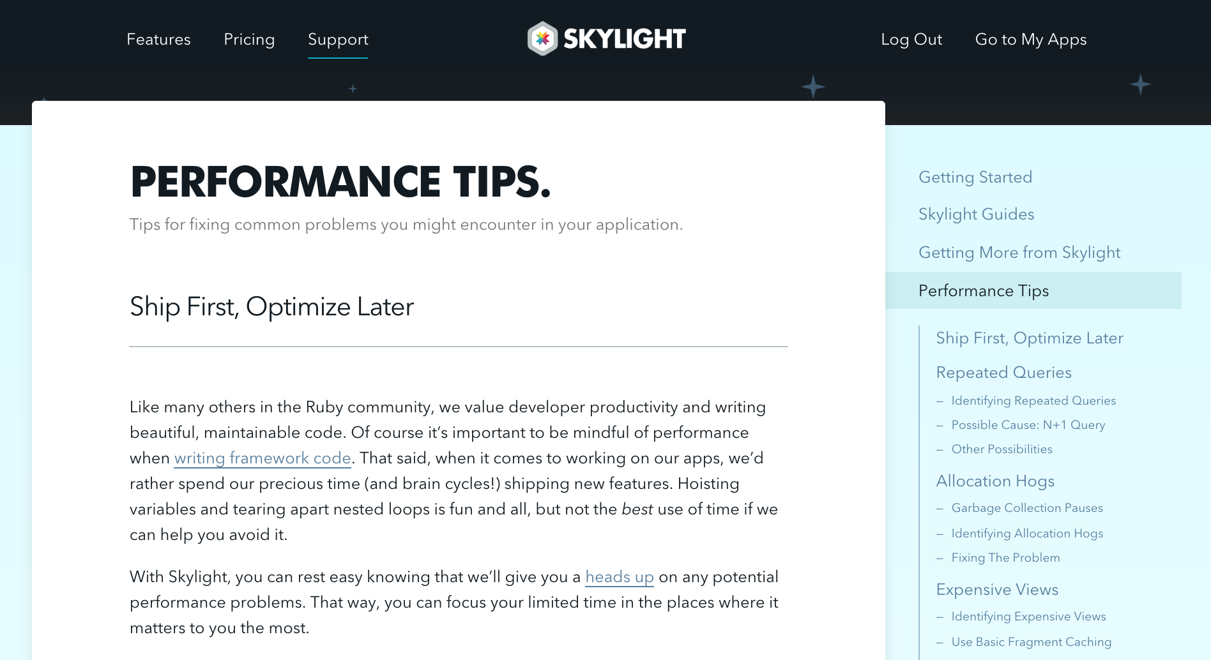Screen dimensions: 1211x660
Task: Open the Repeated Queries section
Action: pos(1003,372)
